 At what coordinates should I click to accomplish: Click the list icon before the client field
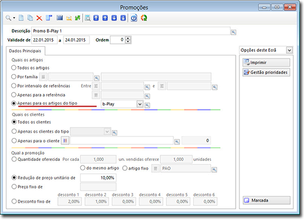[x=65, y=141]
